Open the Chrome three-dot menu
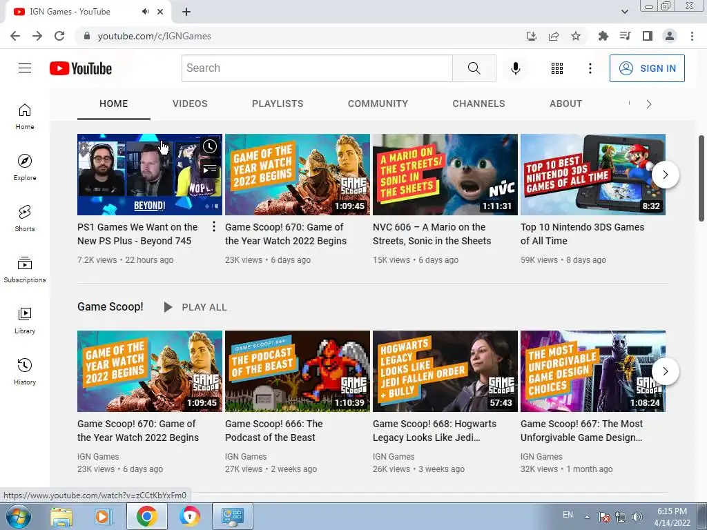The height and width of the screenshot is (530, 707). click(692, 36)
